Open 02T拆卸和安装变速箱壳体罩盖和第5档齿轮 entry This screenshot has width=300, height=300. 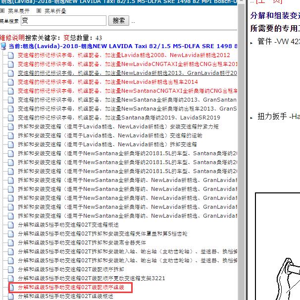[x=102, y=234]
